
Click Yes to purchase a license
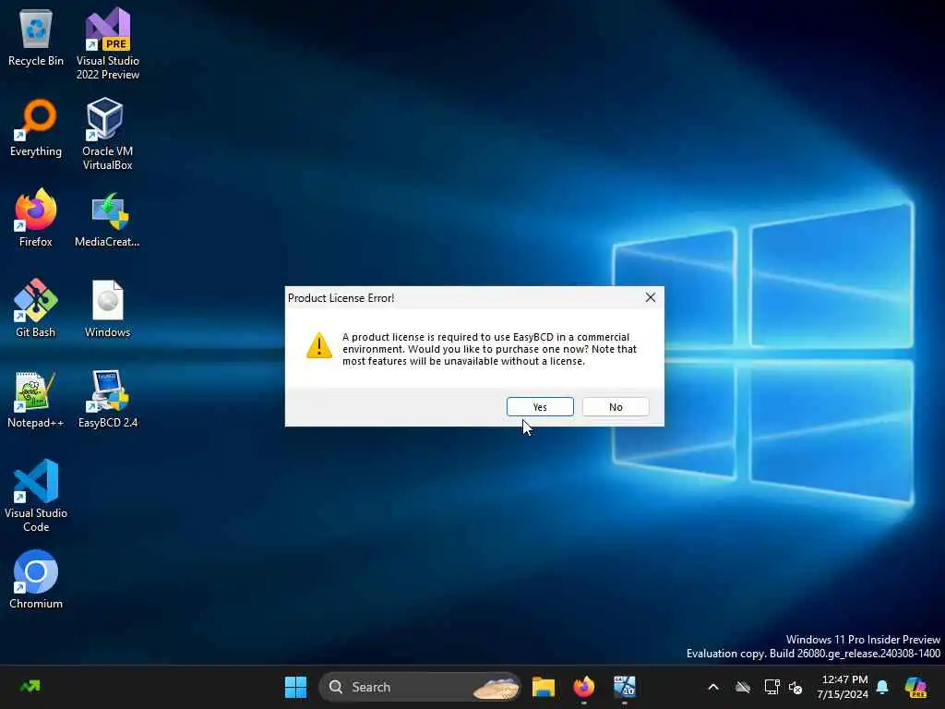click(x=540, y=407)
